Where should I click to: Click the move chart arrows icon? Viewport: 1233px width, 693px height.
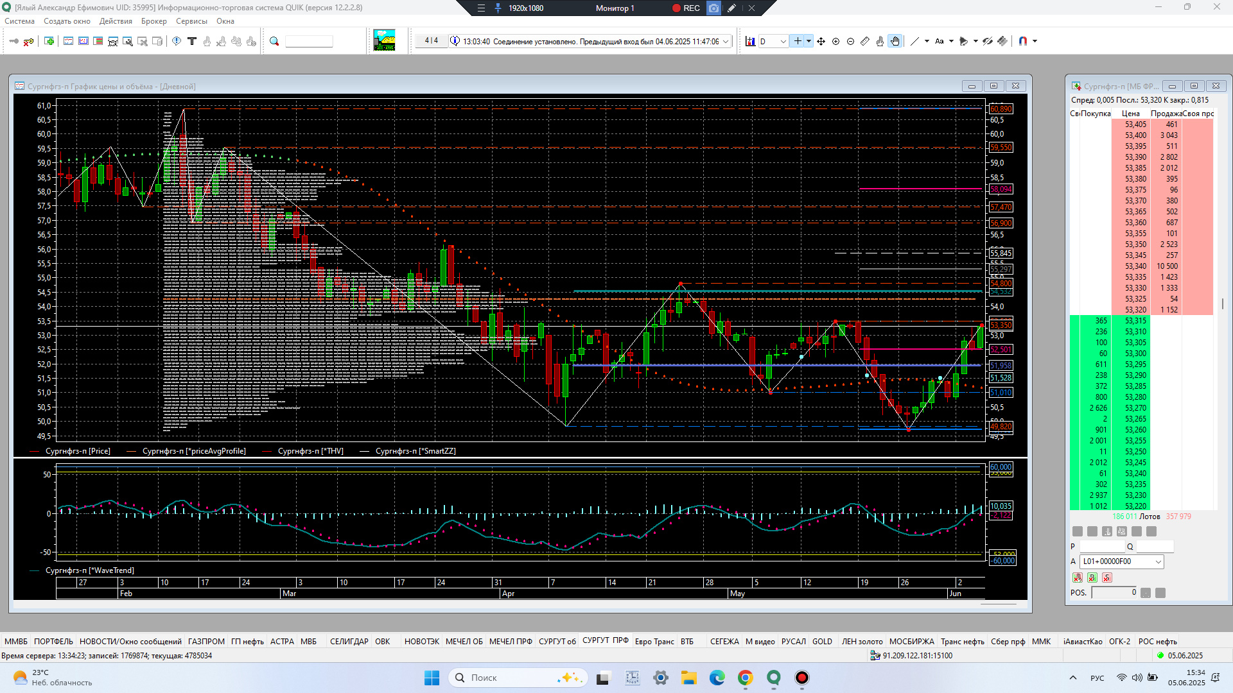(821, 41)
